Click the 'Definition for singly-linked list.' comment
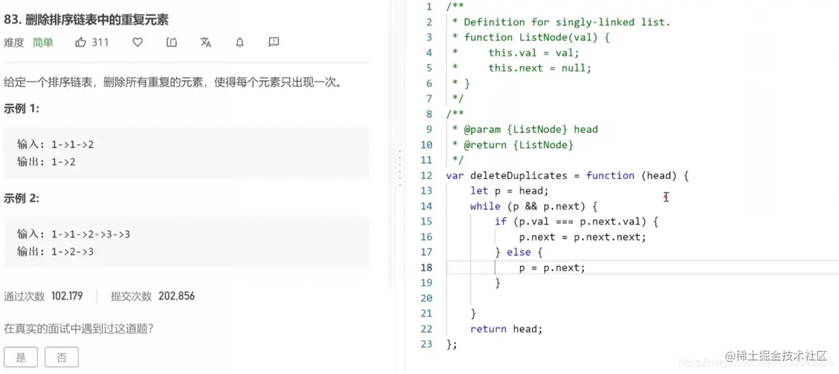The height and width of the screenshot is (374, 839). tap(567, 22)
